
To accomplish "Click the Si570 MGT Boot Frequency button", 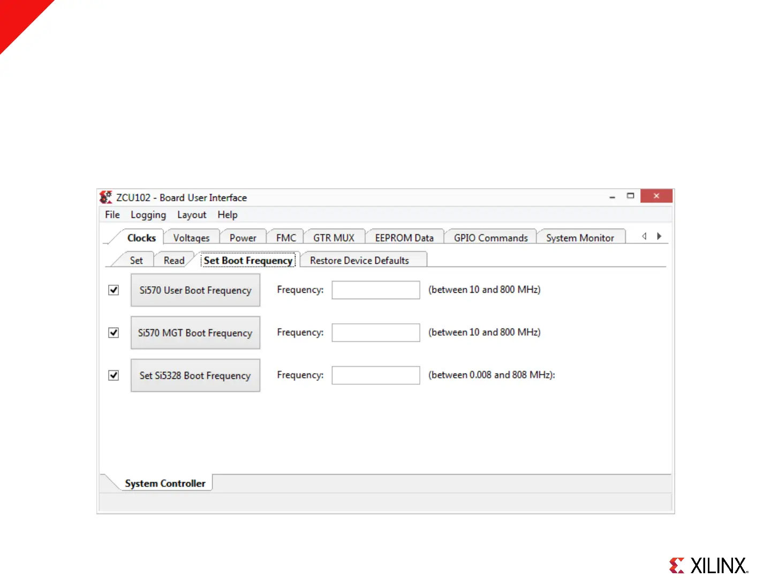I will tap(195, 333).
